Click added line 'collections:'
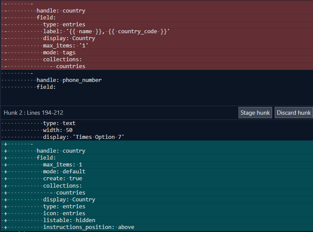The width and height of the screenshot is (313, 232). point(157,186)
